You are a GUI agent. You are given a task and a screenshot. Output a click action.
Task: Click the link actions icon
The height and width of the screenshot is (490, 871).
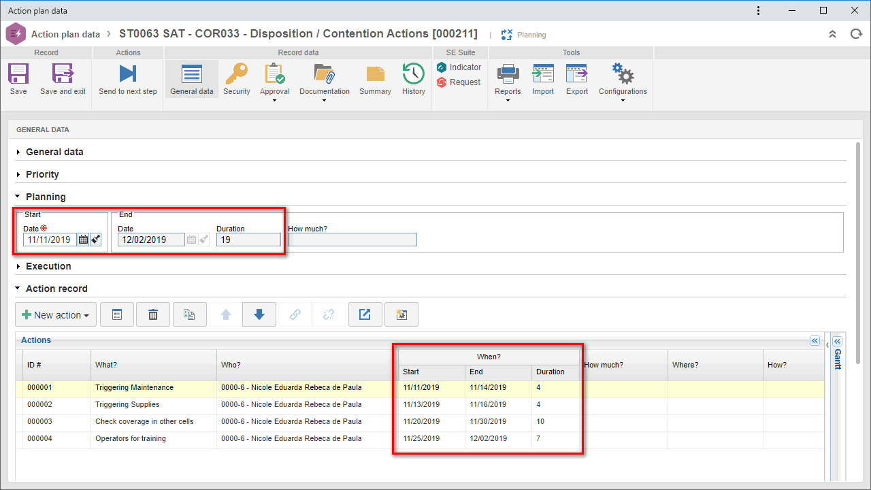click(295, 315)
